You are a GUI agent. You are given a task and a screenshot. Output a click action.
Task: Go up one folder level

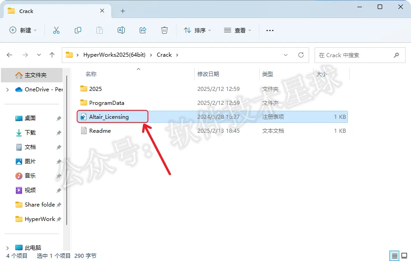coord(52,55)
